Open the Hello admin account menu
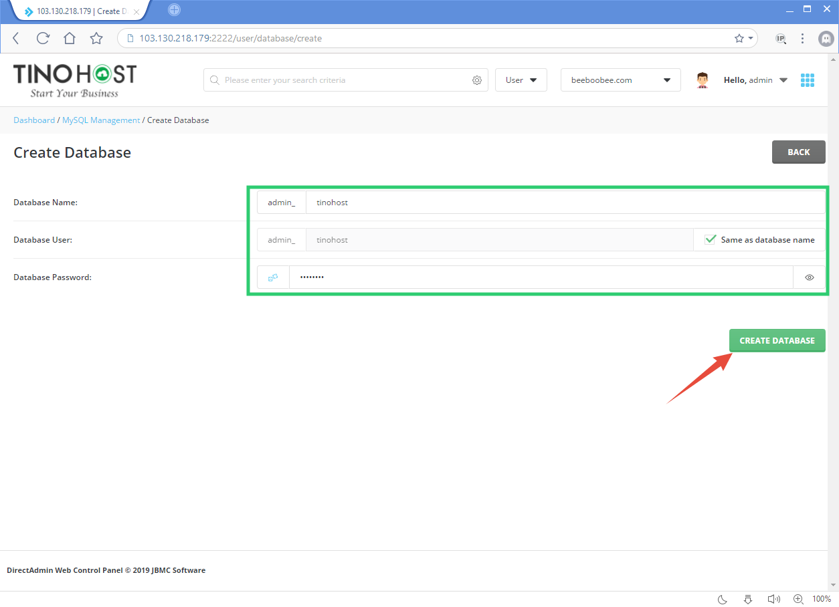 pos(755,80)
